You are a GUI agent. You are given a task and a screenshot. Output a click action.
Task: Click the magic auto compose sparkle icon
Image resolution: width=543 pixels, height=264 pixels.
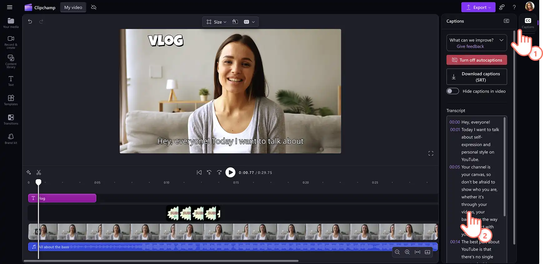coord(29,172)
